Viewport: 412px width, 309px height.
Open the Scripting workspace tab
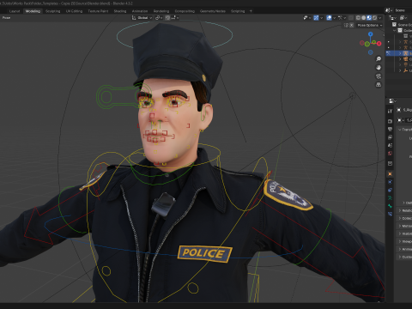238,11
